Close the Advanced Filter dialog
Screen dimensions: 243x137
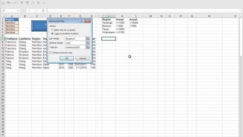[88, 21]
